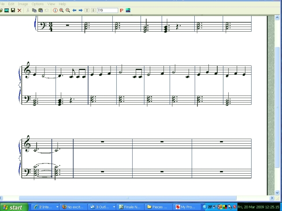The image size is (282, 211).
Task: Go to the next image with right arrow
Action: tap(81, 10)
